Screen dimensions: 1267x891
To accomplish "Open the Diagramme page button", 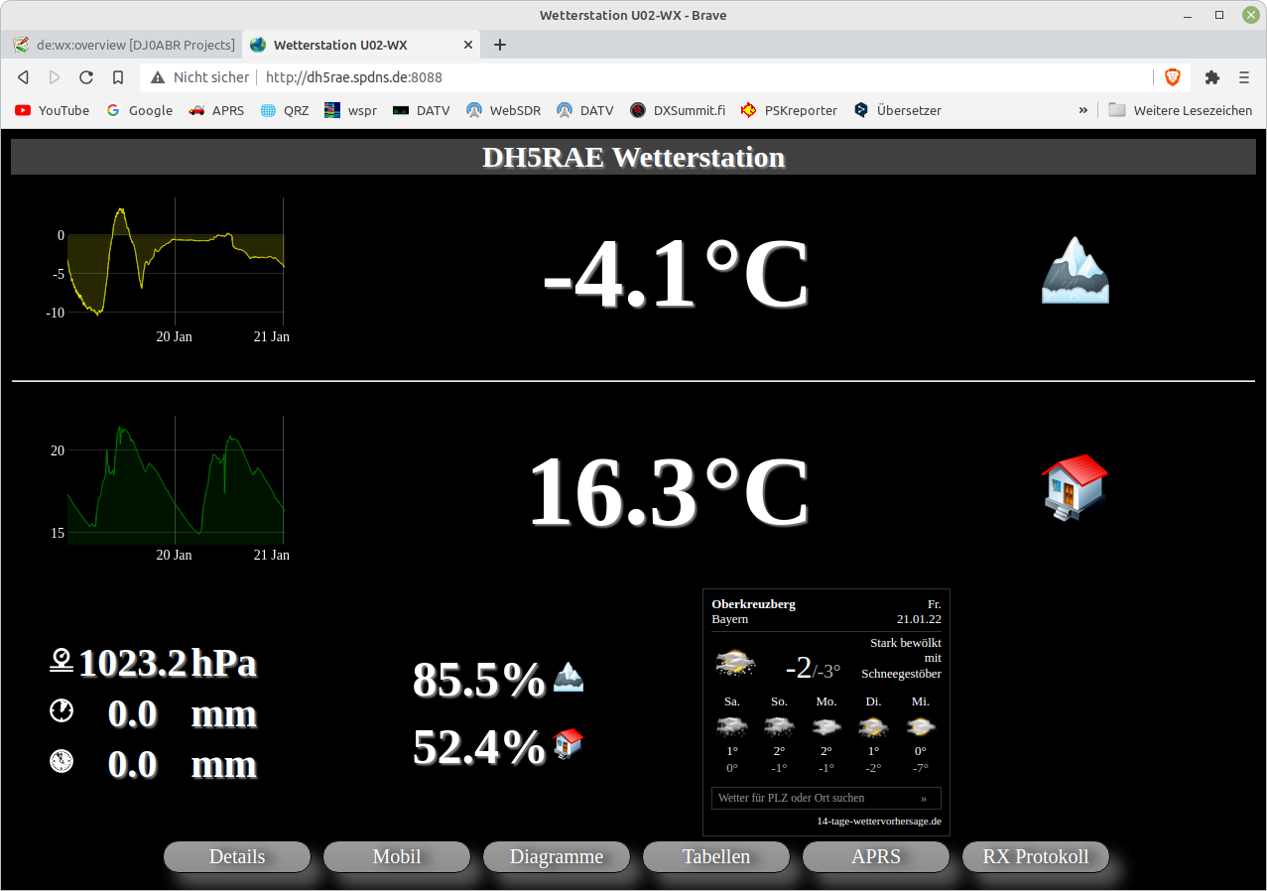I will 557,856.
